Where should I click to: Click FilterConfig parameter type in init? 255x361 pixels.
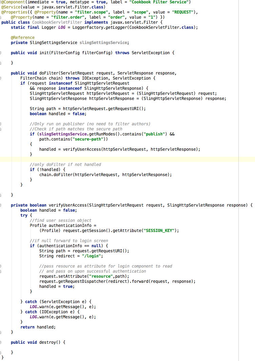click(x=65, y=53)
